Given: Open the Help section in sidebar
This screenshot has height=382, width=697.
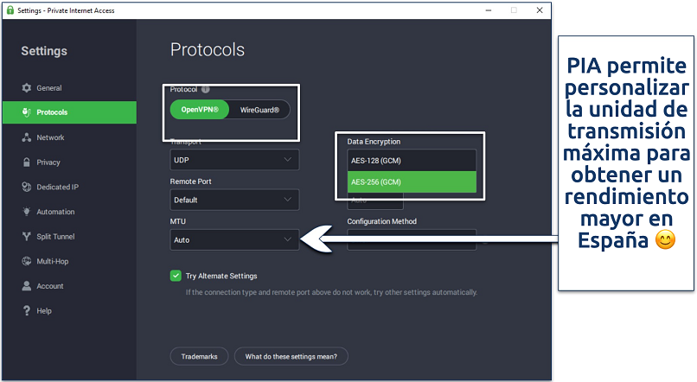Looking at the screenshot, I should pyautogui.click(x=43, y=311).
